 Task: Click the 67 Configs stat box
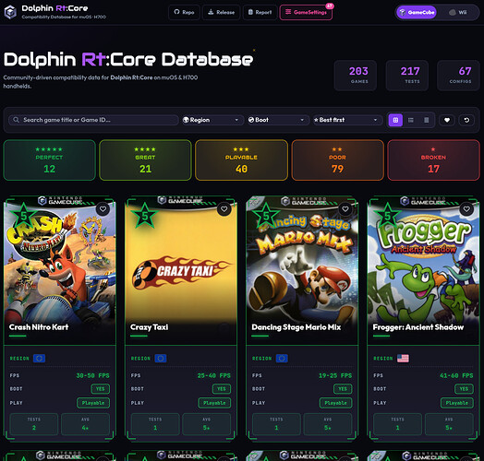point(458,76)
